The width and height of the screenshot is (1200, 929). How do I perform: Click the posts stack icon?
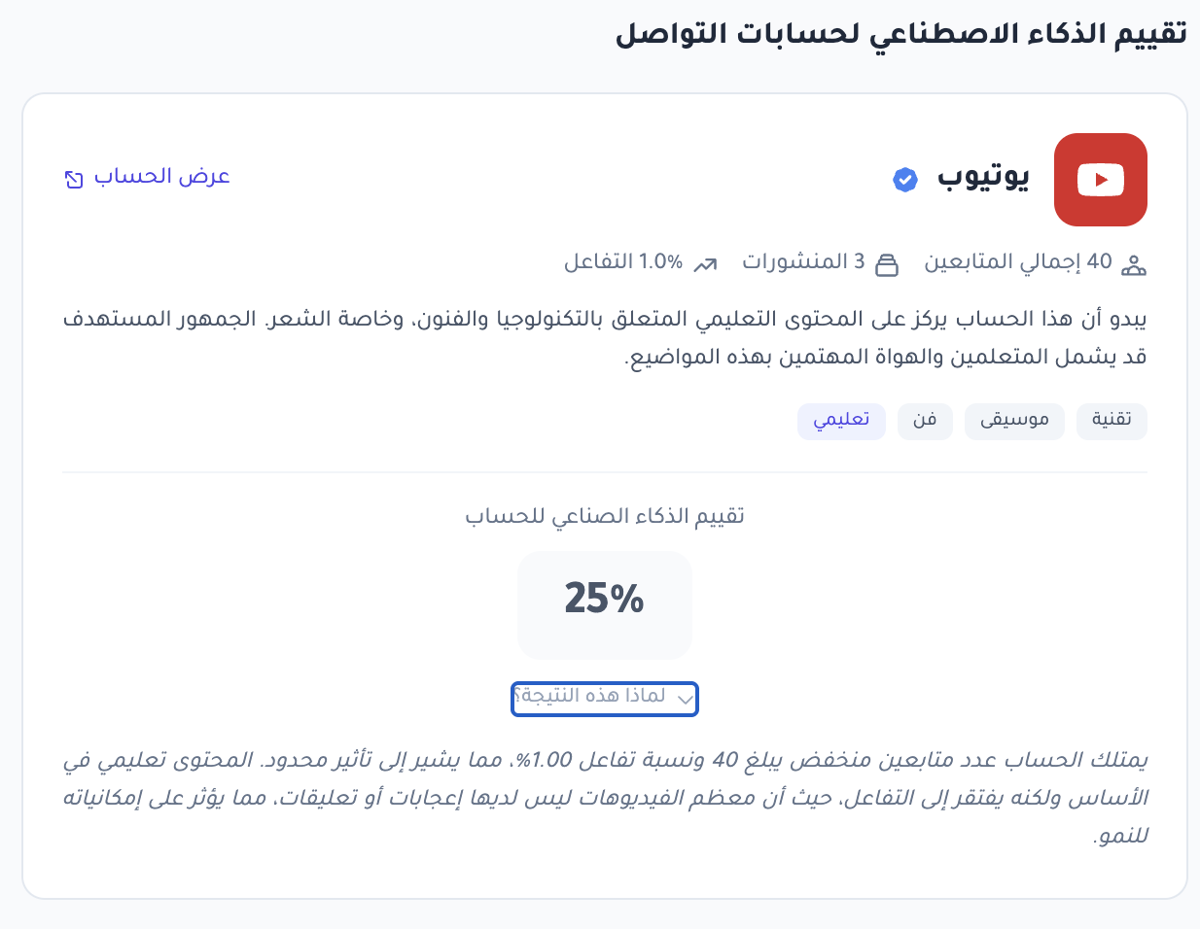887,264
